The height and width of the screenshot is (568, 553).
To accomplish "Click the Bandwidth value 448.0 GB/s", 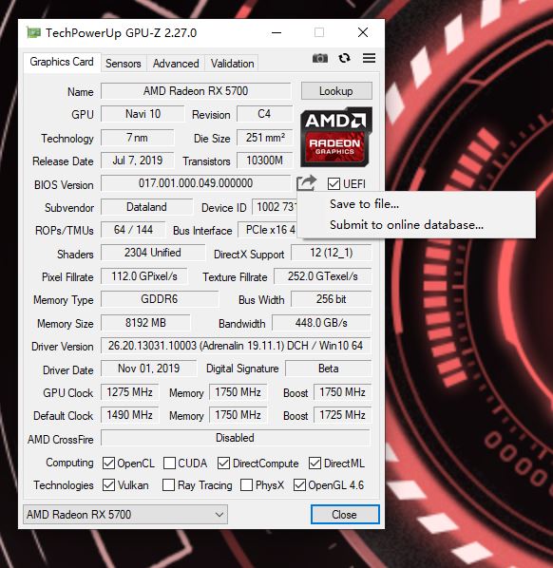I will point(321,322).
